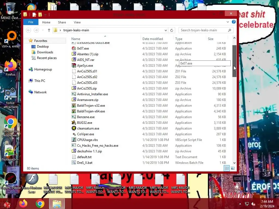Open Network in the navigation pane
The image size is (279, 209).
click(40, 92)
